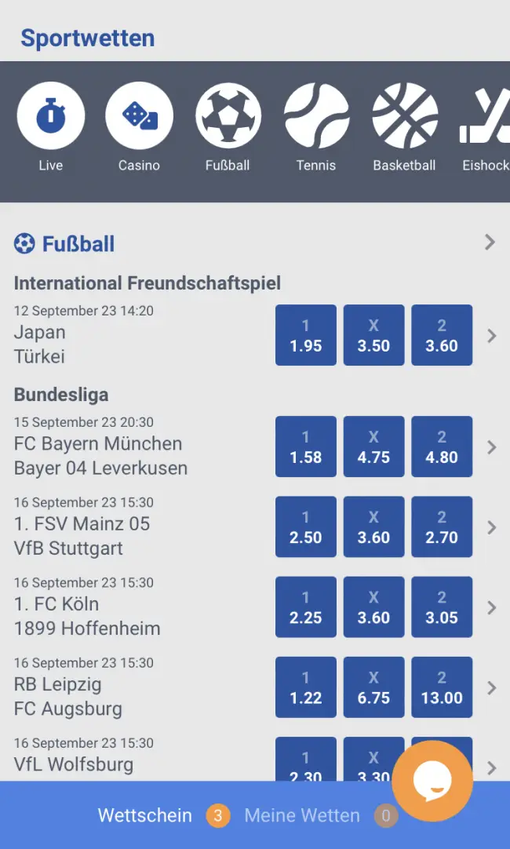Click the Wettschein count badge 3
Viewport: 510px width, 849px height.
click(x=217, y=816)
